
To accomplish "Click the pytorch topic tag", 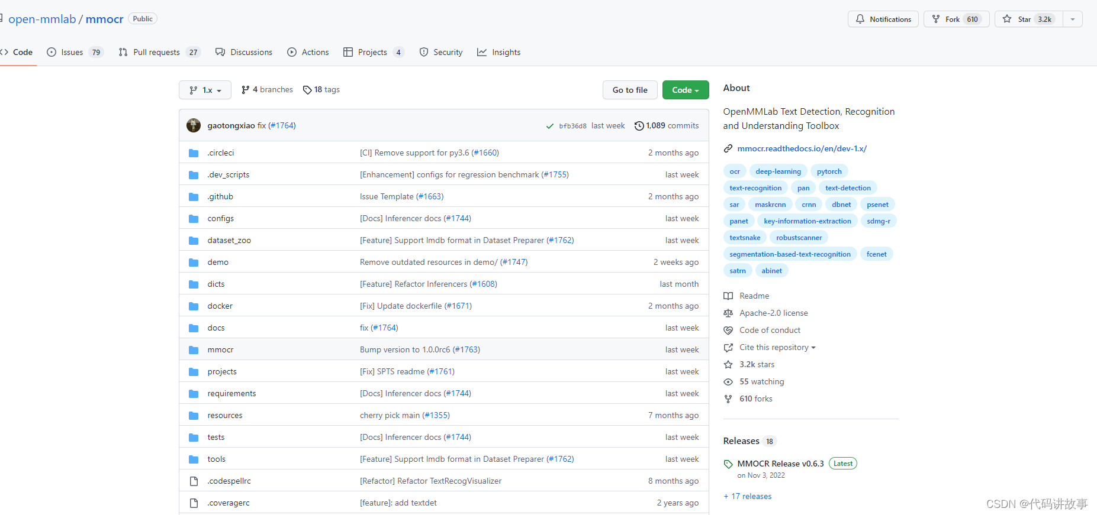I will pyautogui.click(x=829, y=171).
